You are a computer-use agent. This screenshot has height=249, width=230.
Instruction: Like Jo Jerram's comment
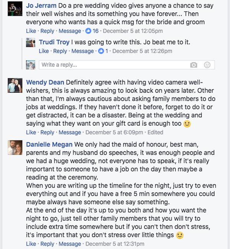[31, 31]
